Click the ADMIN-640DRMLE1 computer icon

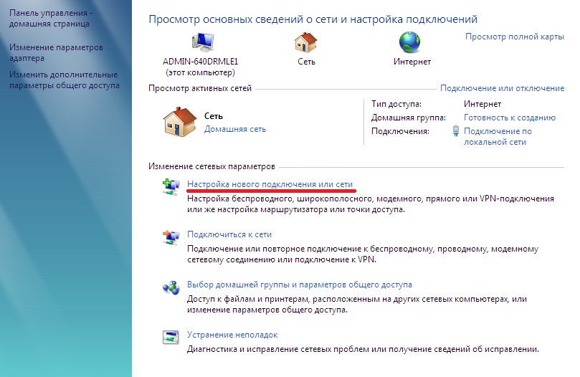(203, 42)
